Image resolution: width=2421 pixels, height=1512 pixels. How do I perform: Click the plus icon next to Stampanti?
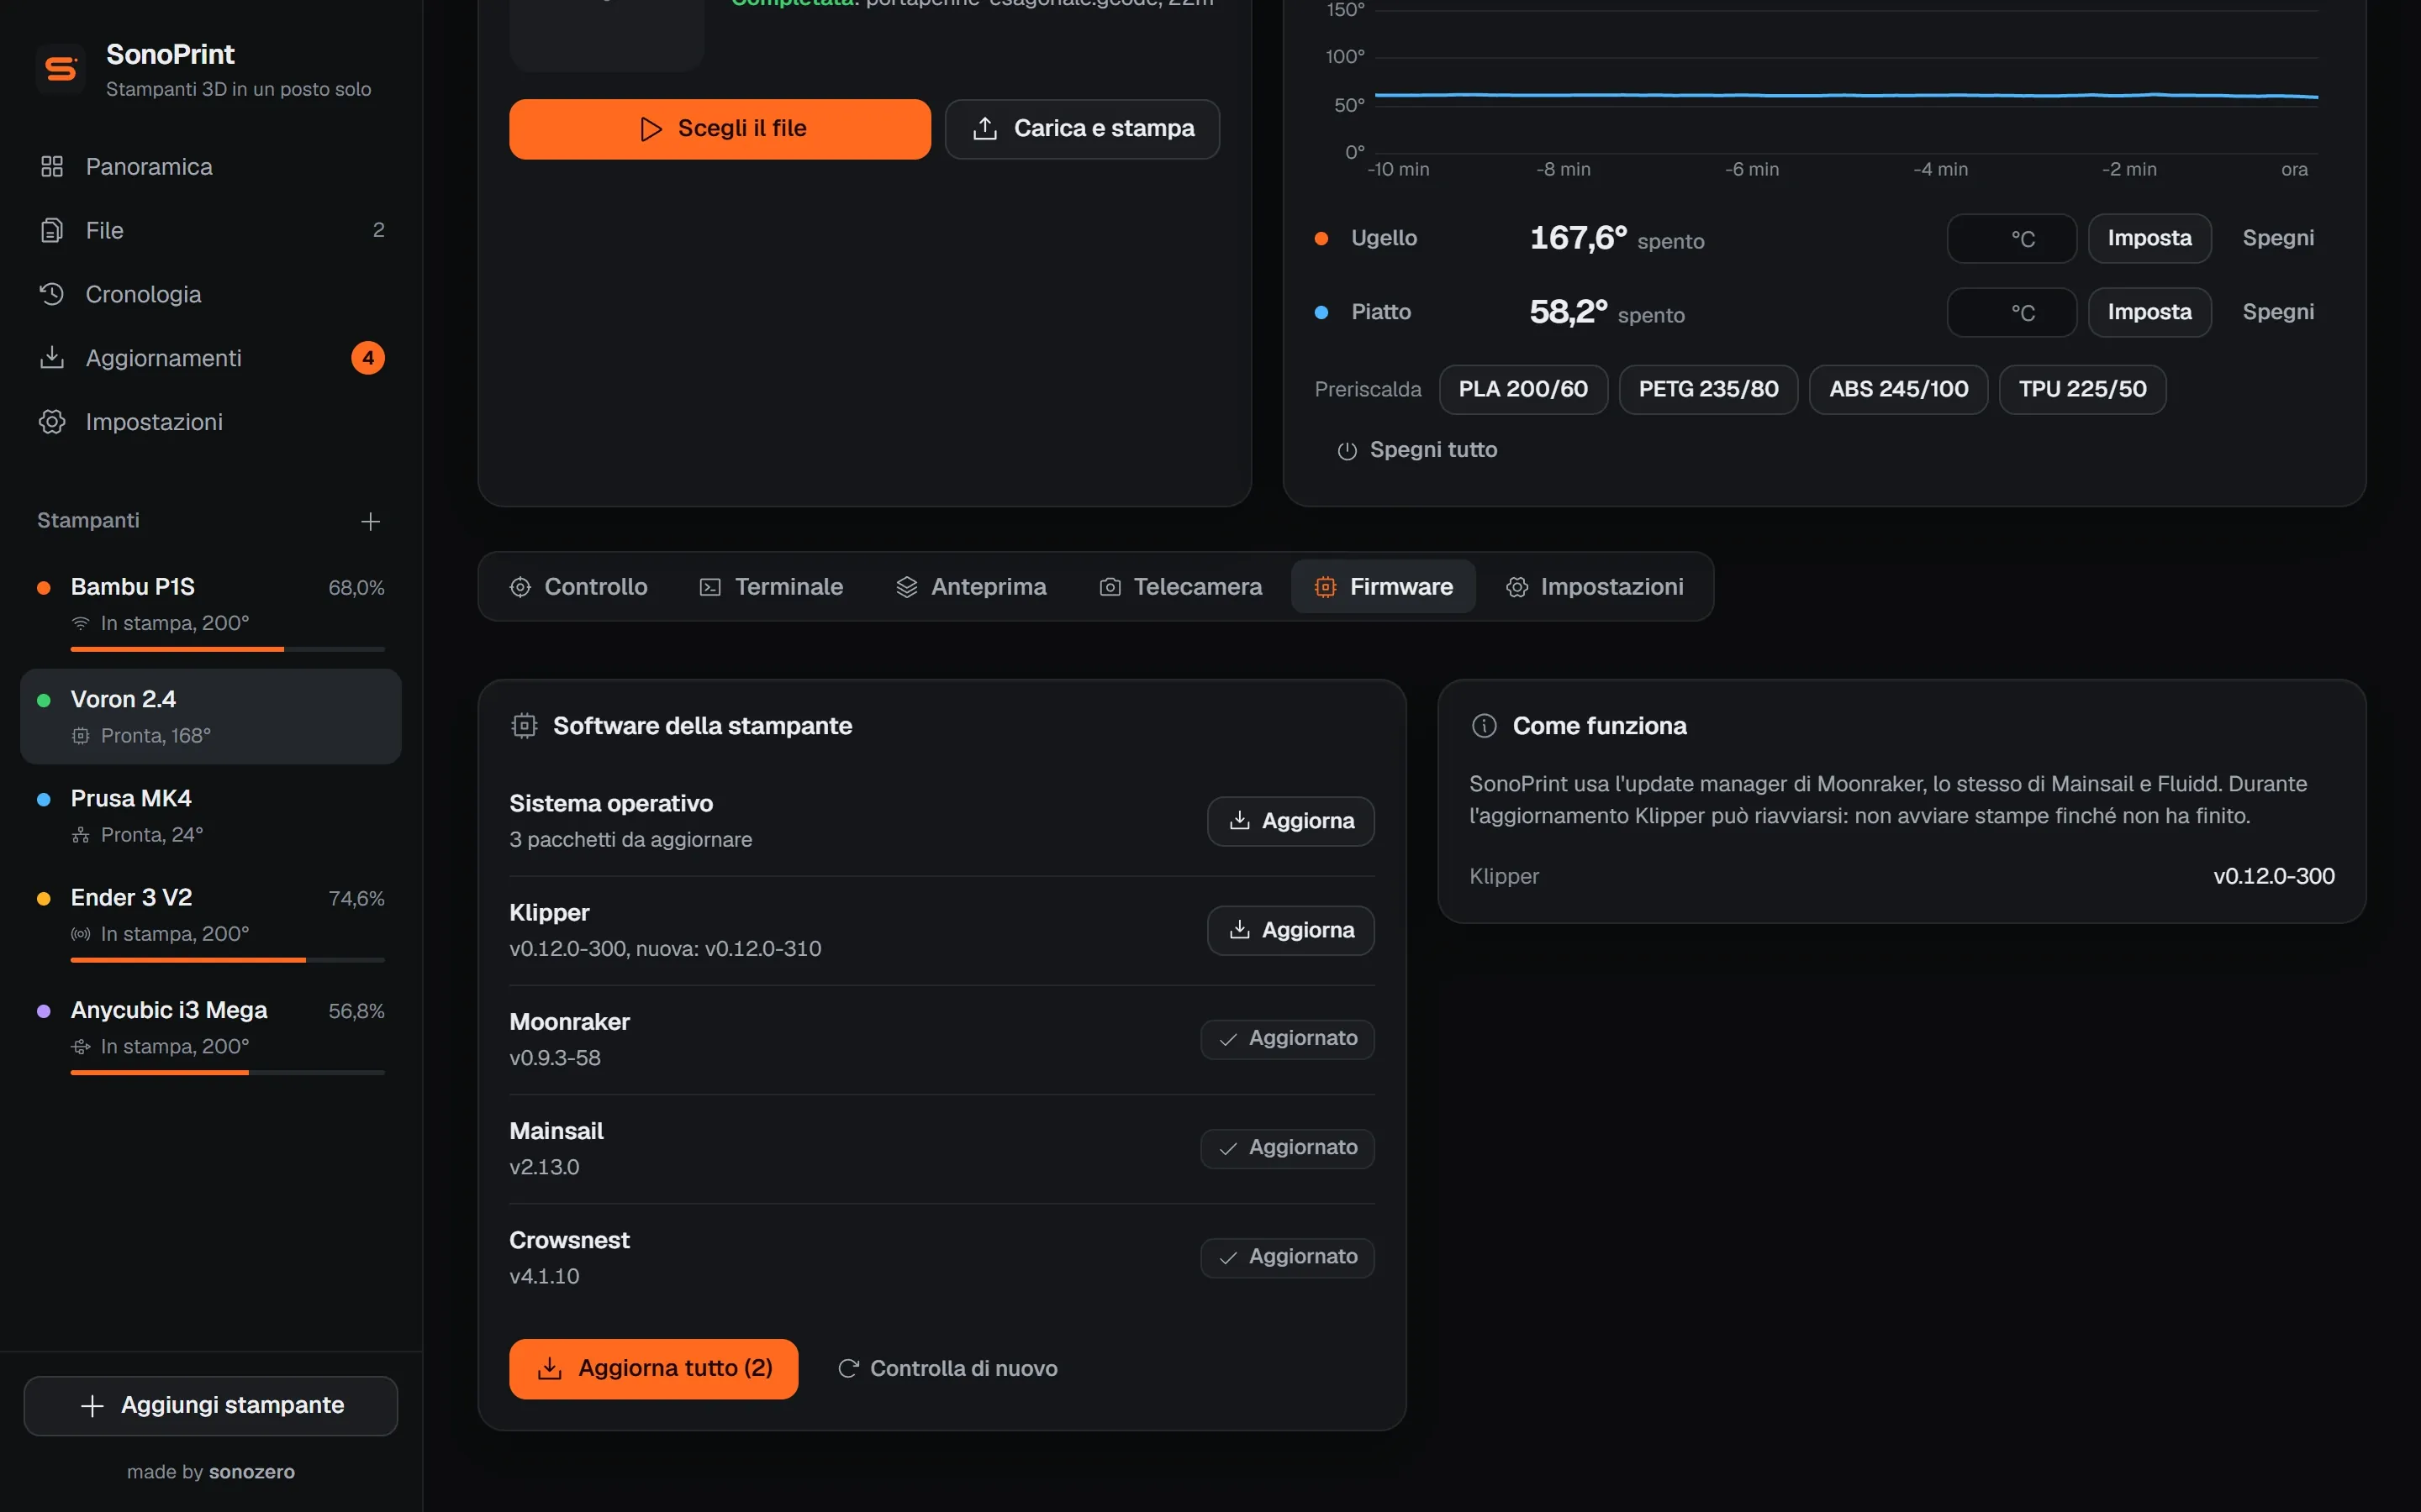coord(370,521)
